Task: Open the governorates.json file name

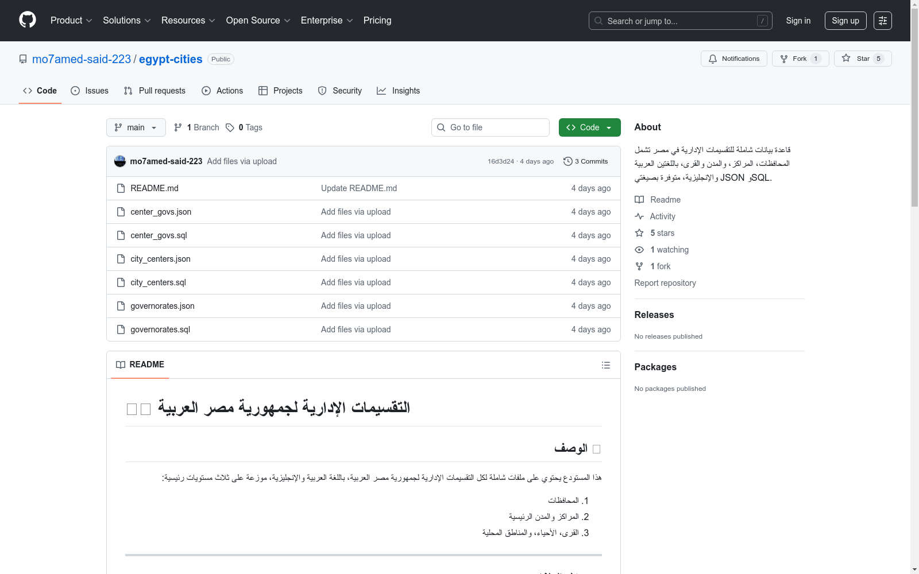Action: tap(163, 306)
